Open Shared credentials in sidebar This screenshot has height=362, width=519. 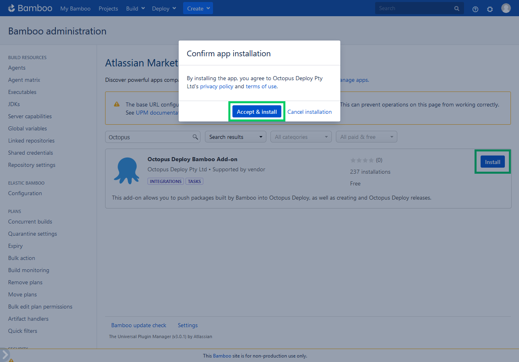pos(30,153)
